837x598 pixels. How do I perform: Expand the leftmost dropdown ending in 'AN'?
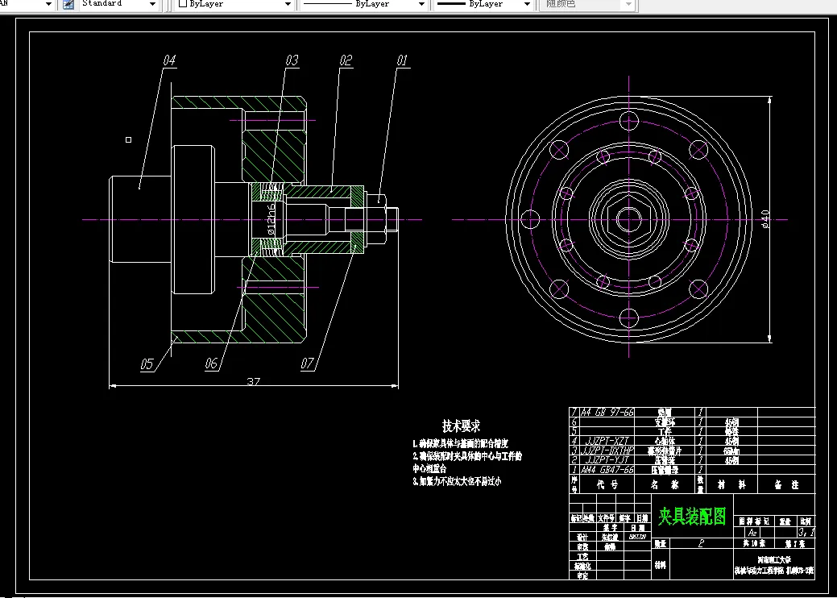pyautogui.click(x=47, y=4)
